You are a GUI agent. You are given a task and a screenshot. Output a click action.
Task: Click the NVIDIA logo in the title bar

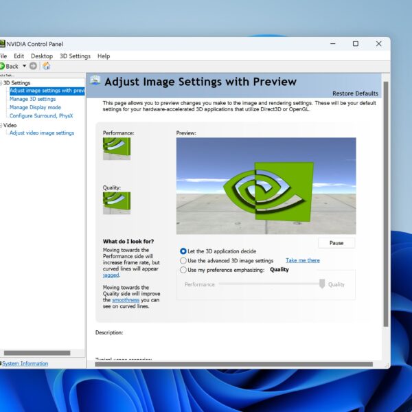coord(2,44)
